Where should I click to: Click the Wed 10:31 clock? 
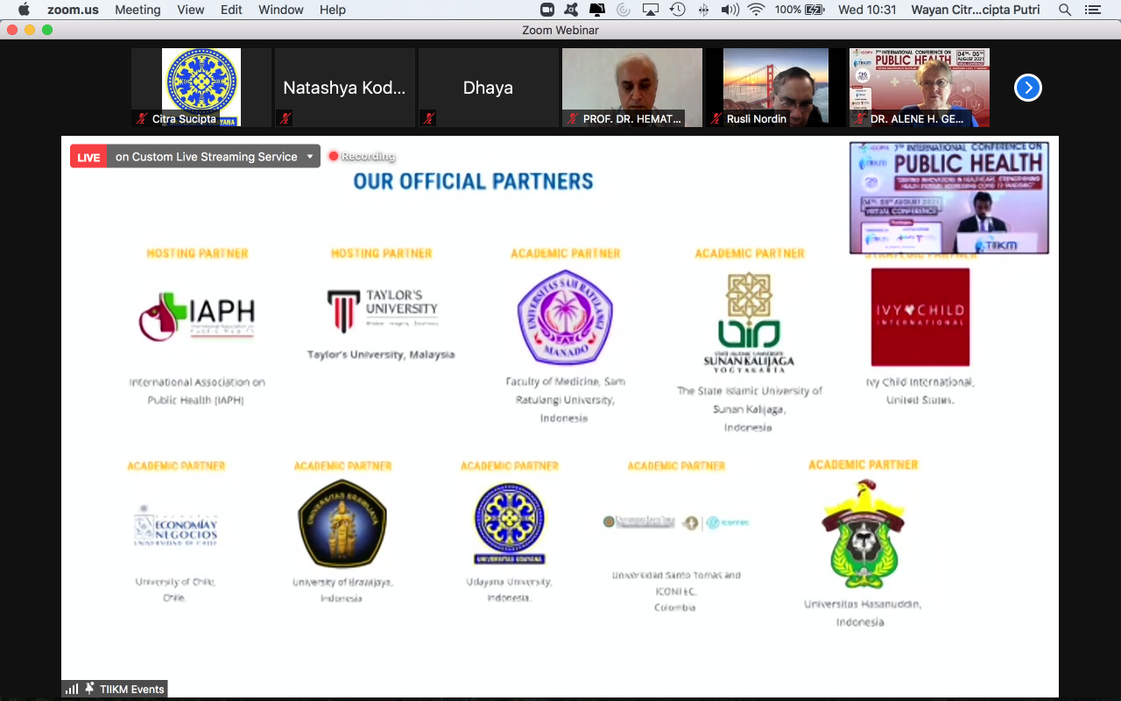[x=867, y=10]
